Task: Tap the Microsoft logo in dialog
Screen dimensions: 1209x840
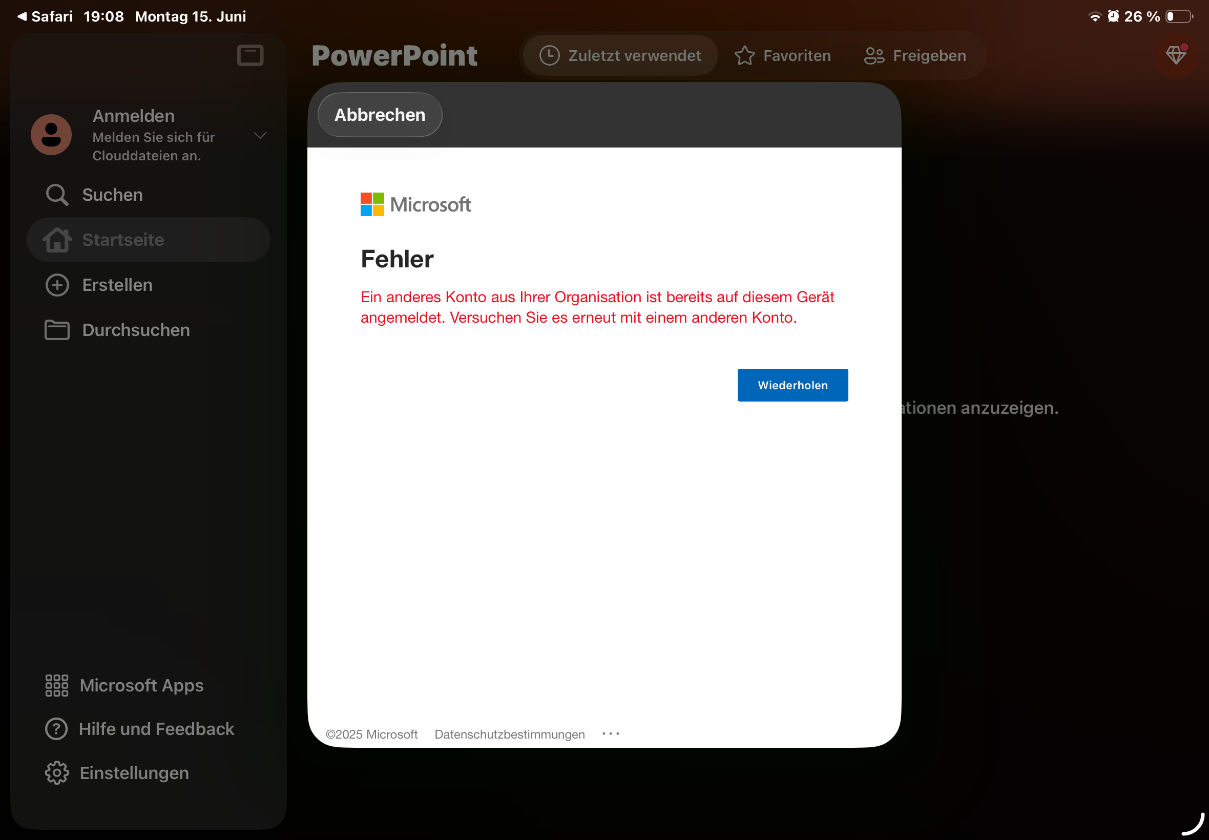Action: 415,204
